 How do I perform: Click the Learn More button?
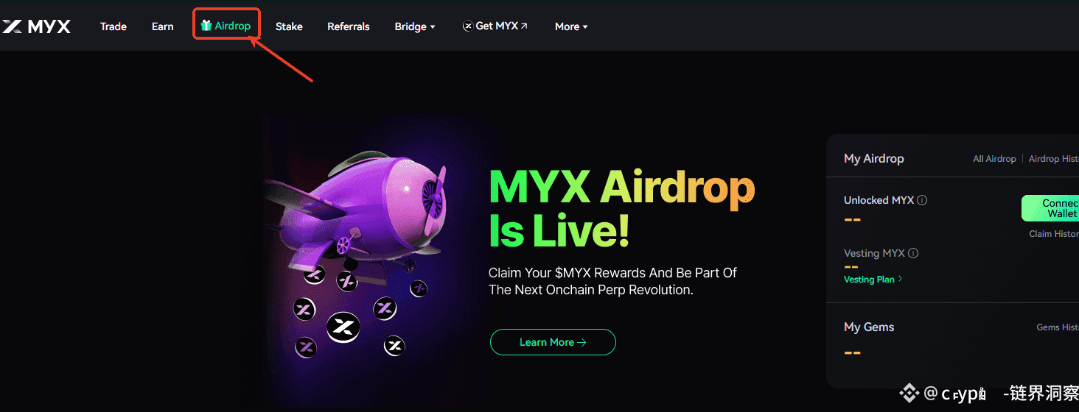pos(553,342)
